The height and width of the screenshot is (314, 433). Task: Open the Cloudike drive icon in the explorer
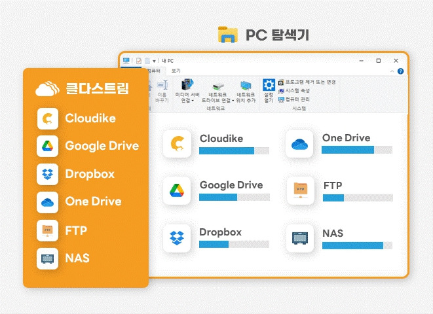[178, 144]
